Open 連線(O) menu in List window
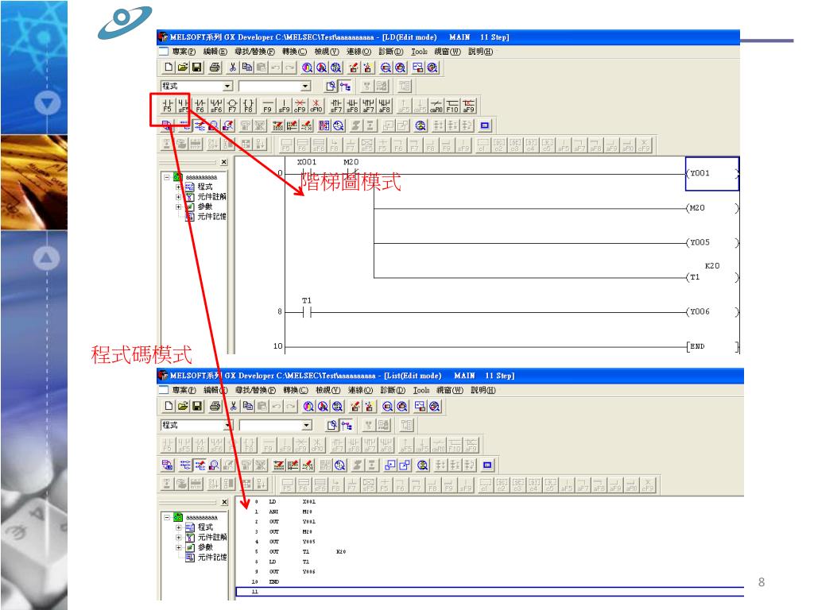This screenshot has height=610, width=814. [x=360, y=390]
